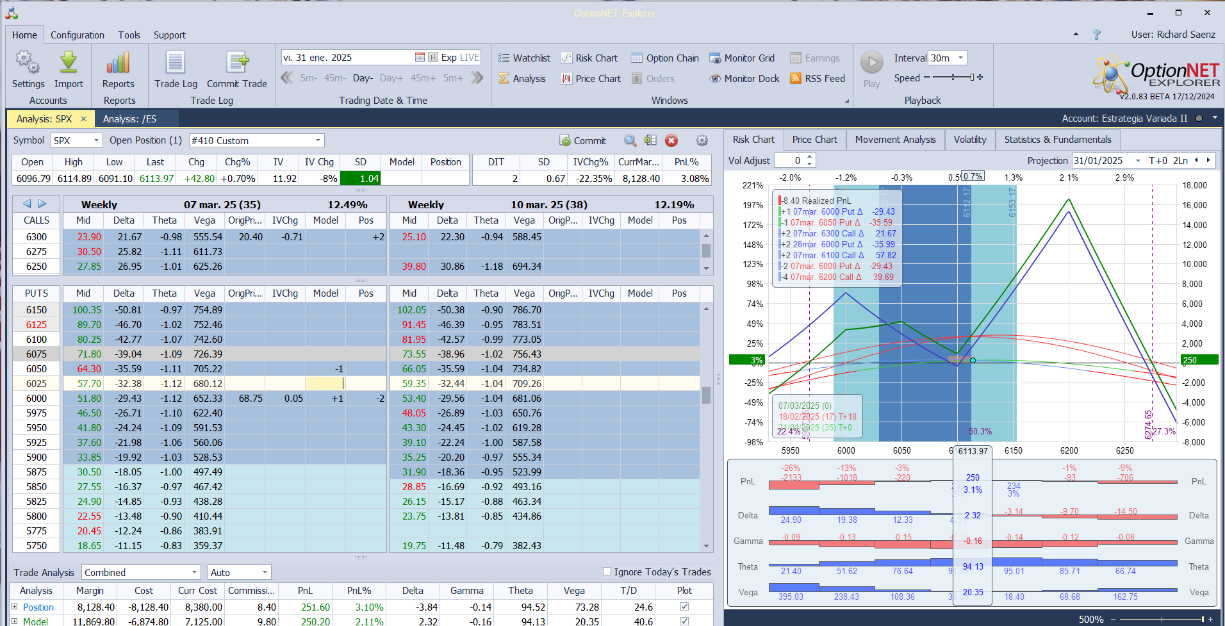1225x626 pixels.
Task: Open the Watchlist window
Action: (x=525, y=58)
